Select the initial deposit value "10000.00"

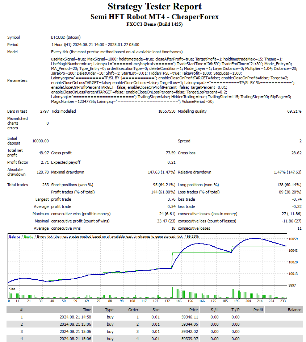coord(41,141)
